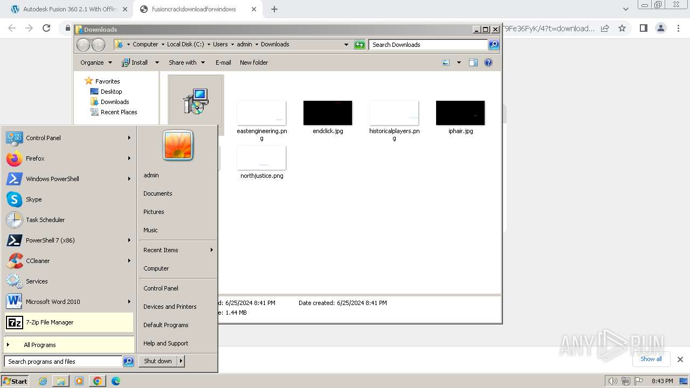Click the Shut down button
Screen dimensions: 690x388
coord(158,361)
